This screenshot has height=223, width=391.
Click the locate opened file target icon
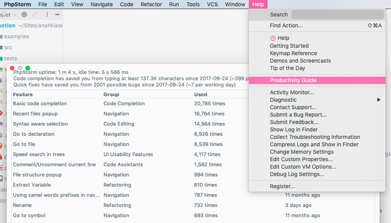pos(24,14)
